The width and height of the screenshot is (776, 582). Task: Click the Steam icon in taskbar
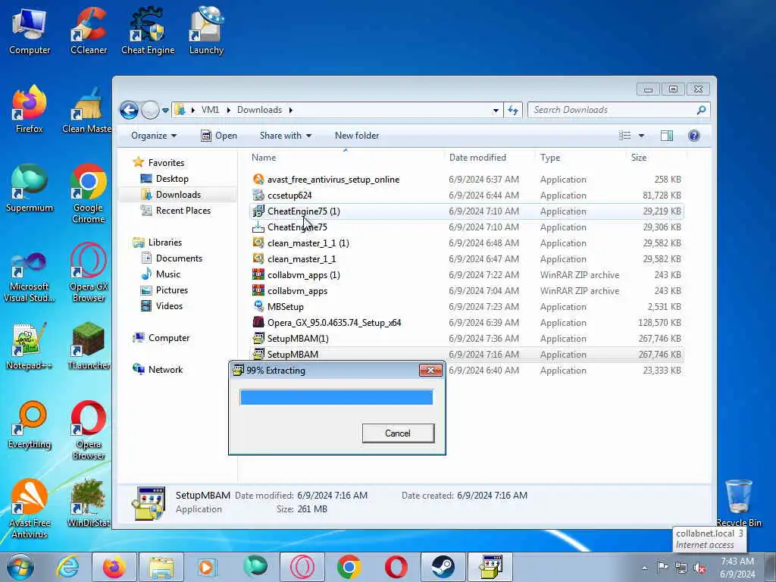(x=443, y=567)
